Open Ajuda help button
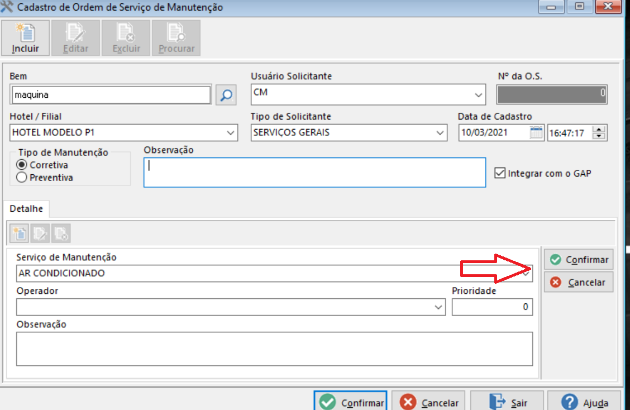The width and height of the screenshot is (630, 410). click(x=584, y=402)
